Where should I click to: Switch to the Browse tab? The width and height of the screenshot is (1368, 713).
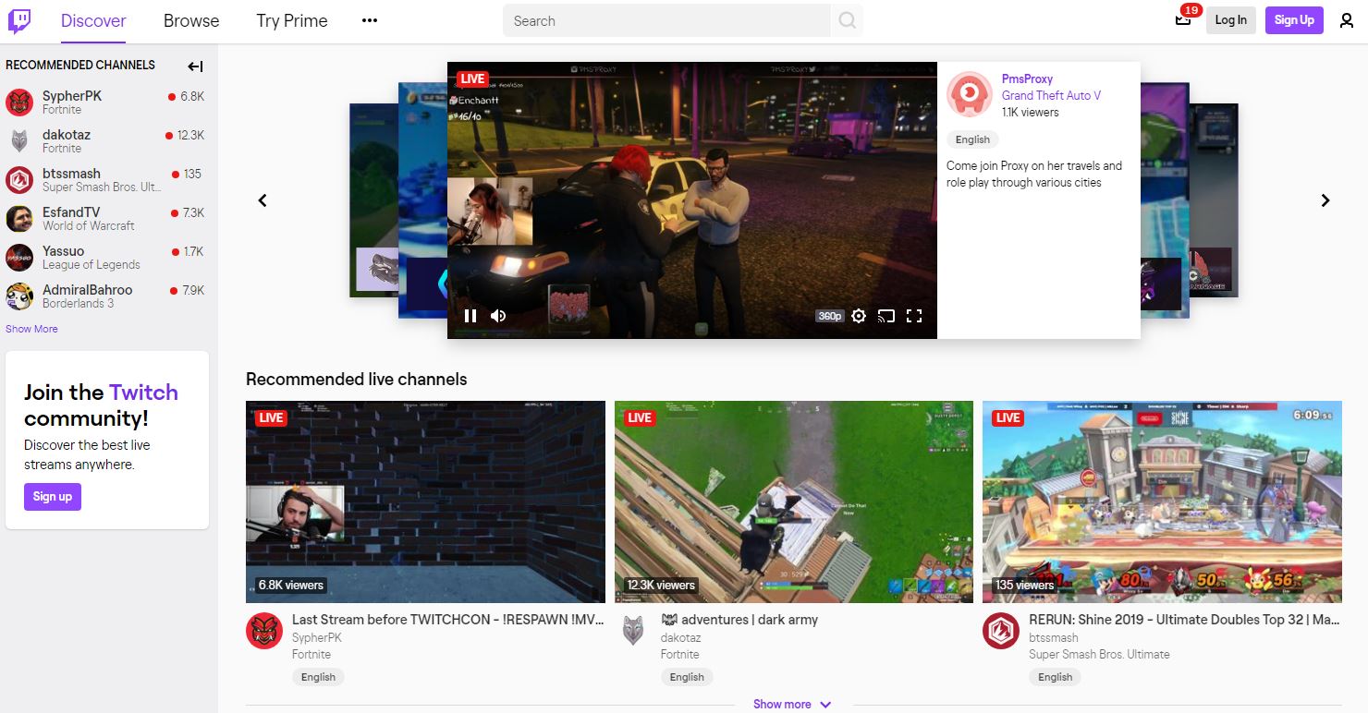click(x=190, y=20)
